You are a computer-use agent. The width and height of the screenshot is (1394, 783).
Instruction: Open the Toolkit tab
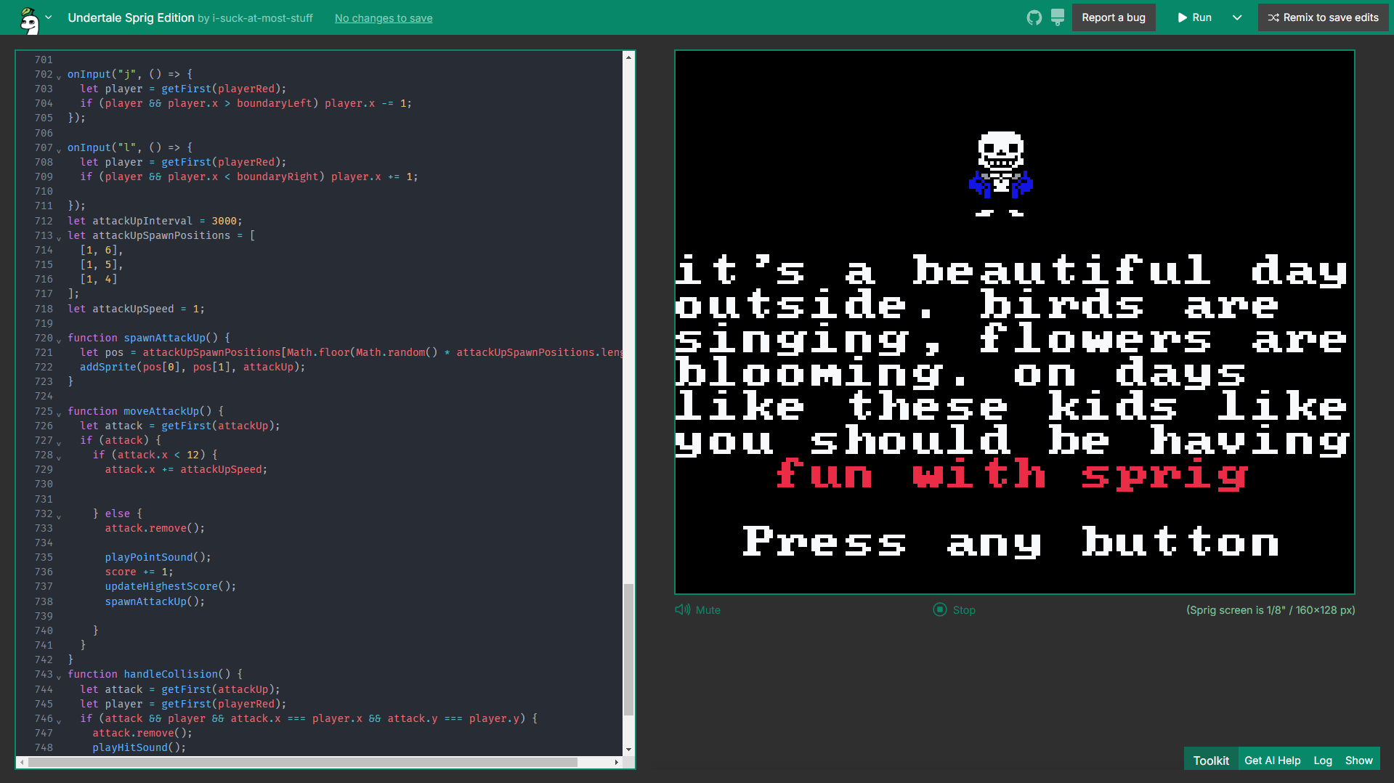point(1211,760)
